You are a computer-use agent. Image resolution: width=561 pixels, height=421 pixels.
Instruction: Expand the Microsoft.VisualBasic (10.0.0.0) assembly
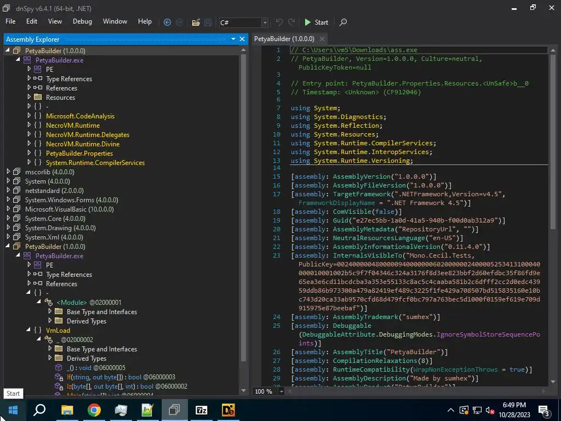pos(8,209)
